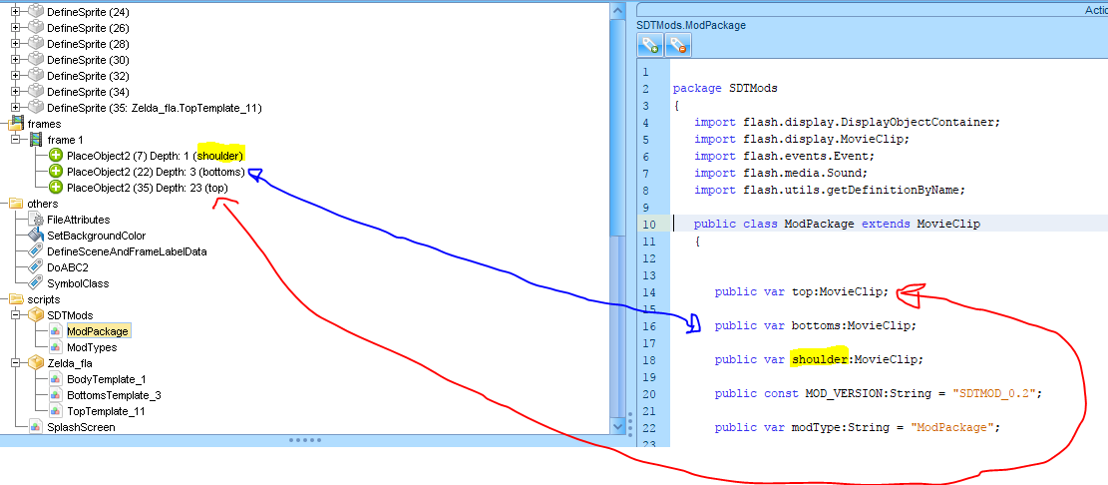1108x485 pixels.
Task: Click the SplashScreen script file icon
Action: (36, 427)
